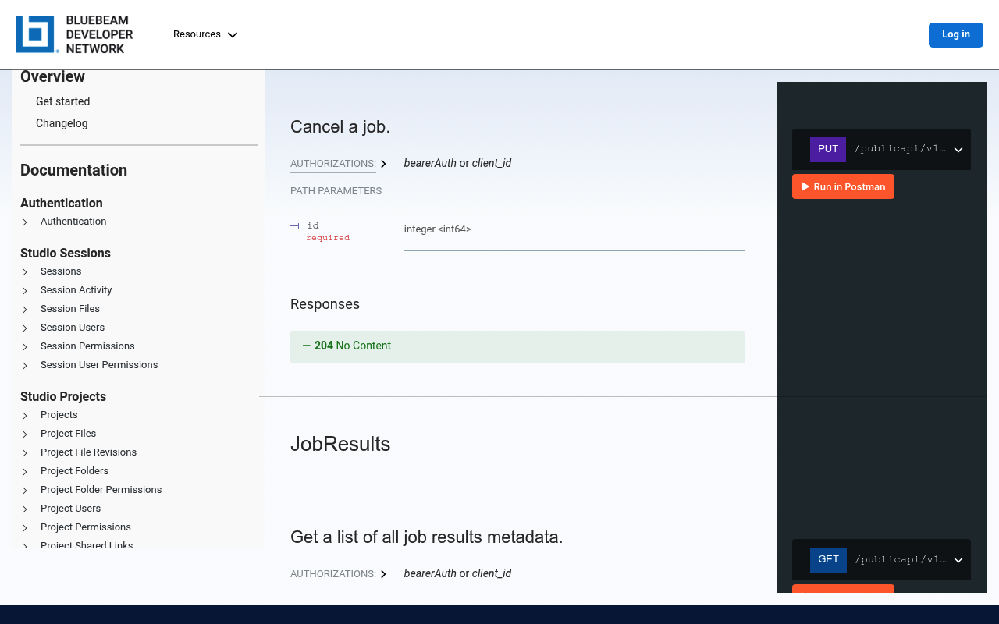999x624 pixels.
Task: Expand the Project Folders chevron
Action: pyautogui.click(x=25, y=472)
